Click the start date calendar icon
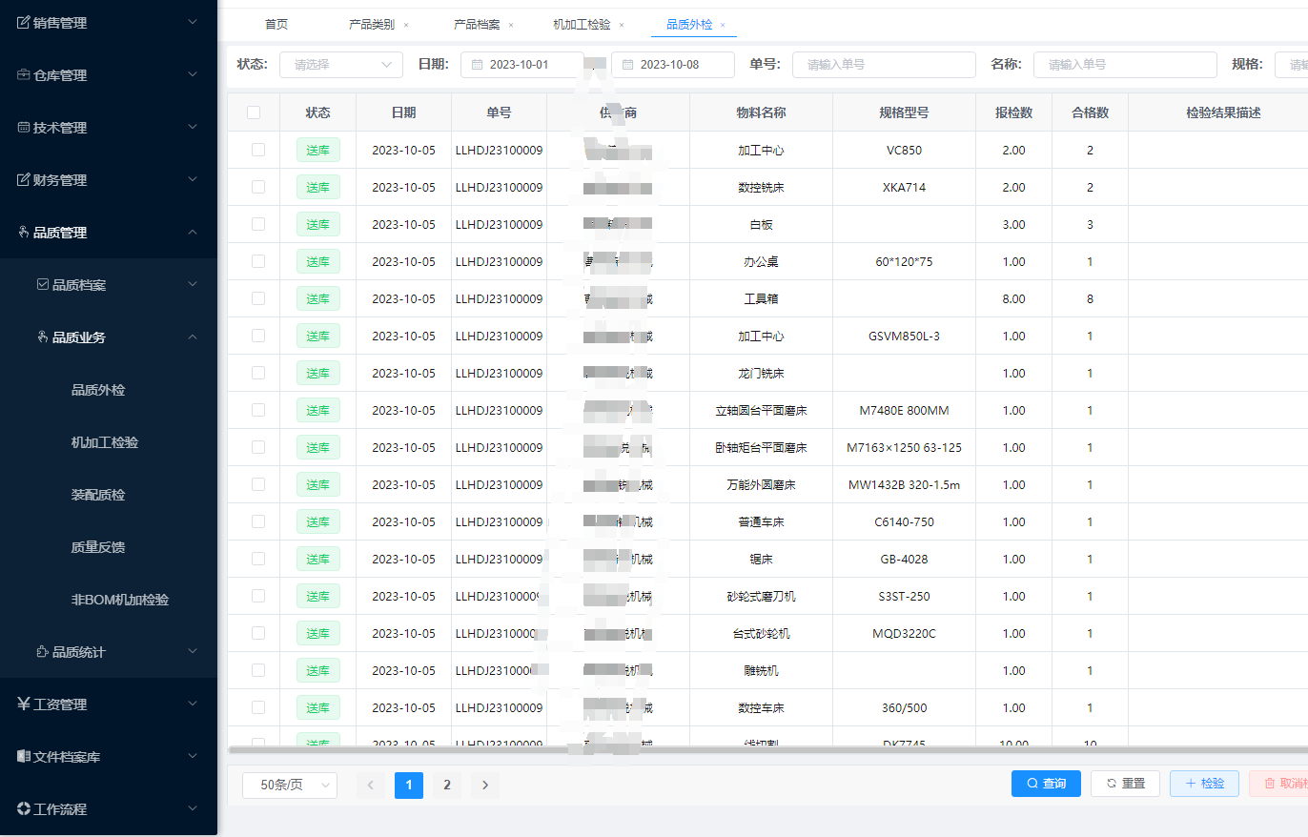1308x837 pixels. pos(478,65)
